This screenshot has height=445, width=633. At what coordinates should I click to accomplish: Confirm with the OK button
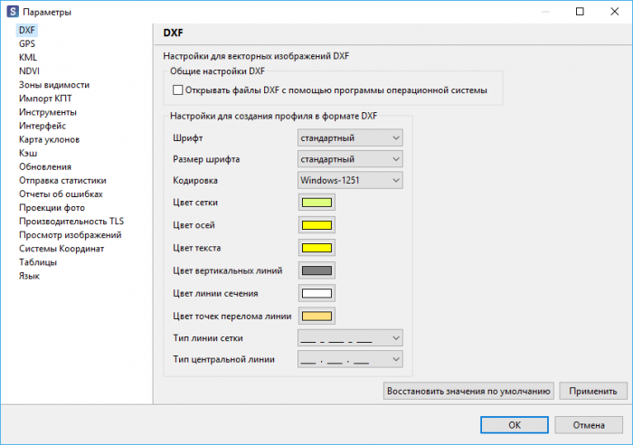pyautogui.click(x=515, y=425)
